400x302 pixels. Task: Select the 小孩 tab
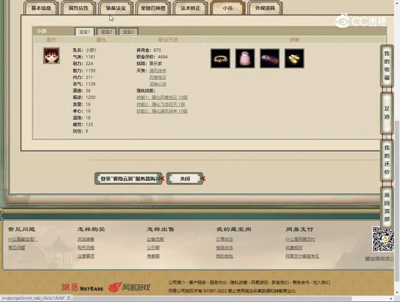[x=228, y=8]
